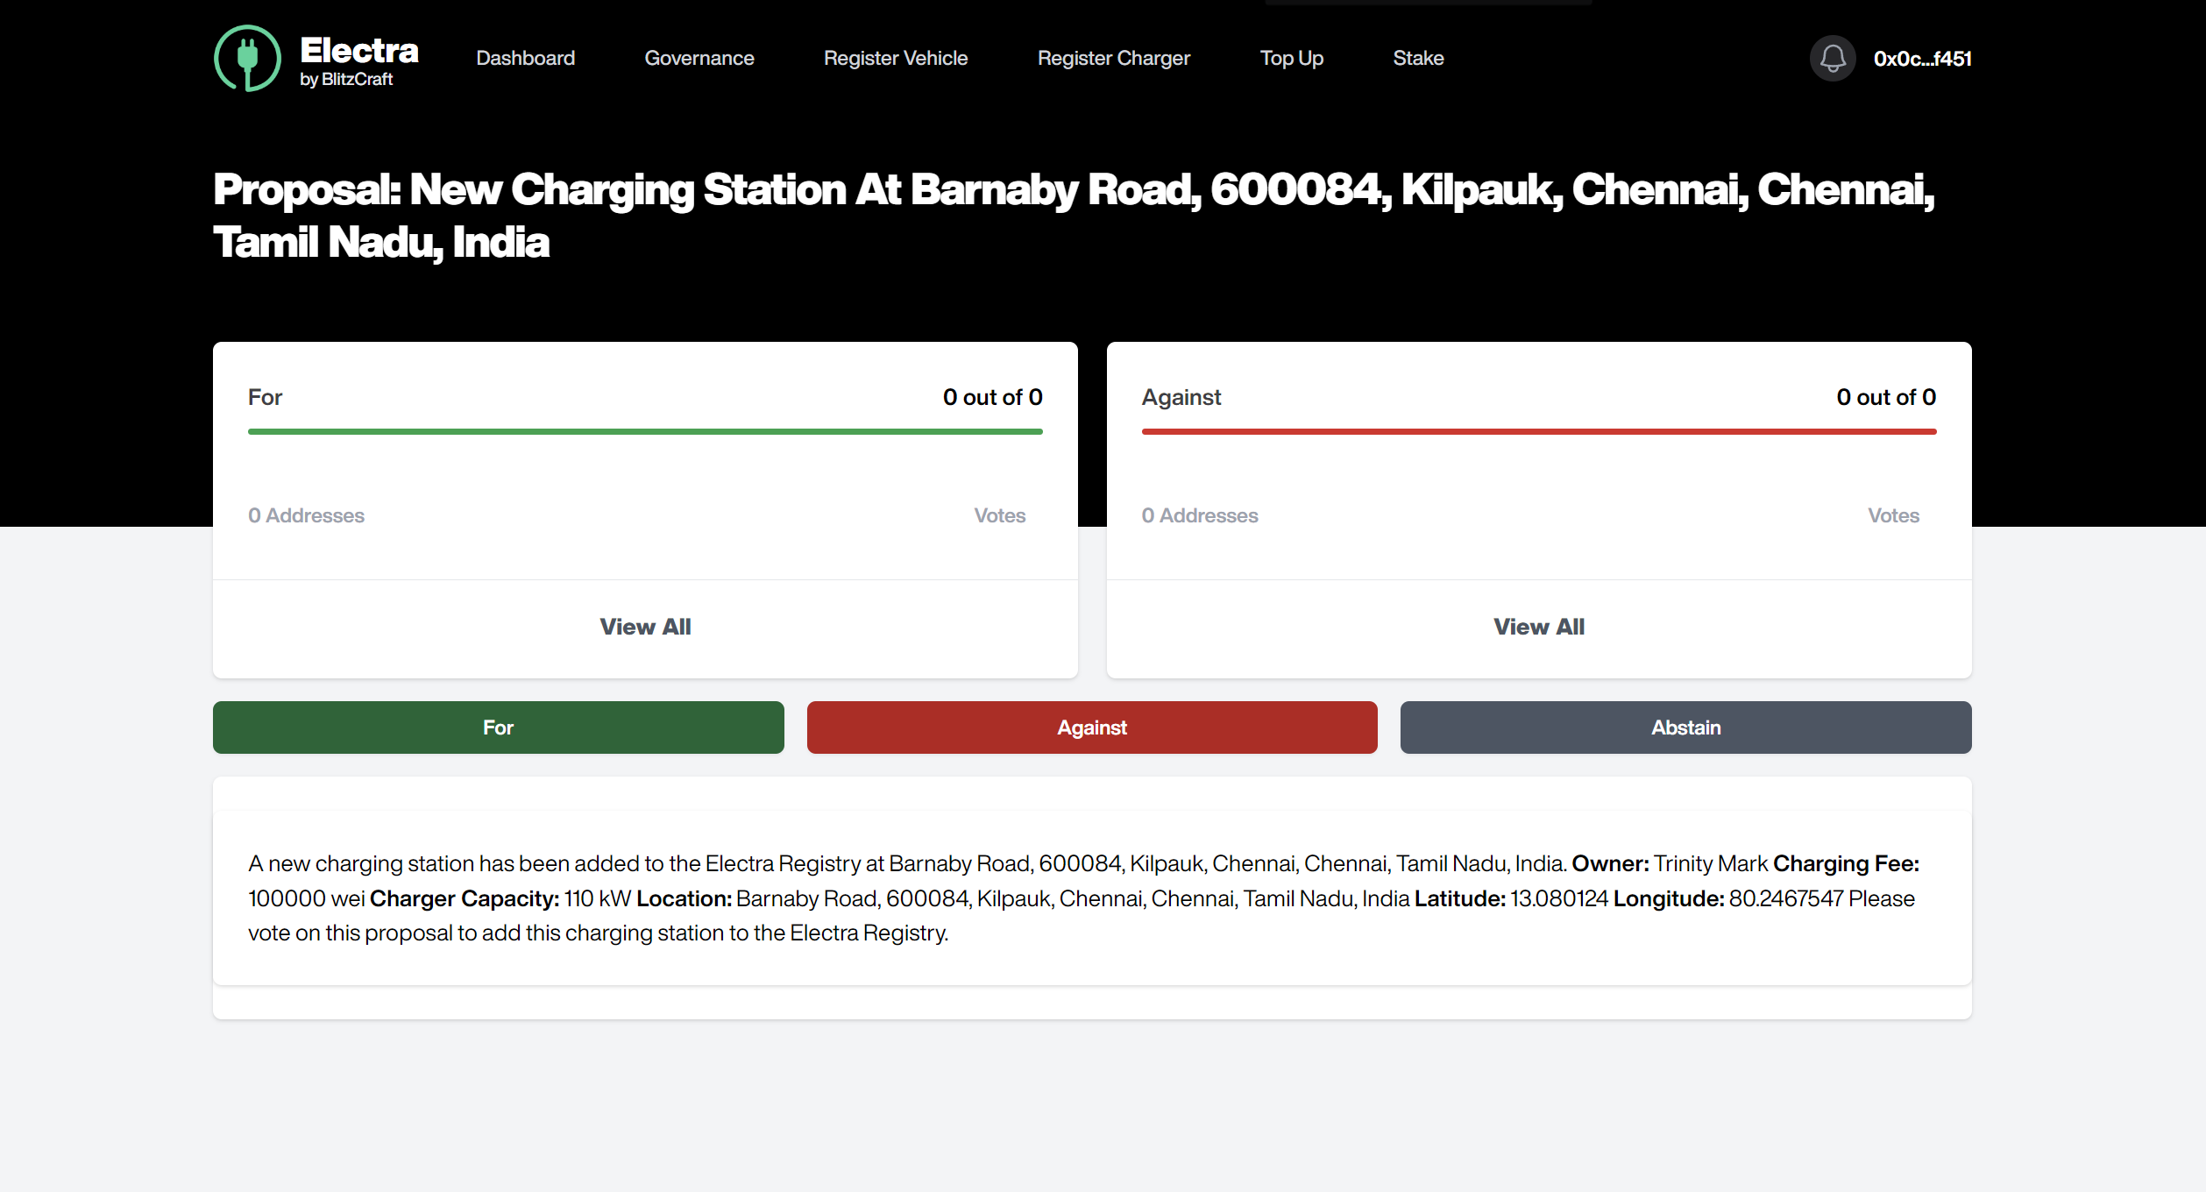
Task: Select the proposal title heading
Action: point(1074,216)
